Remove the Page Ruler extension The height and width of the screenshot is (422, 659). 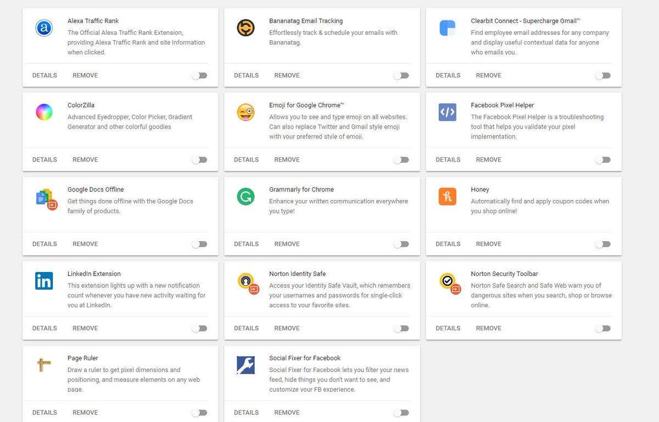(x=85, y=412)
